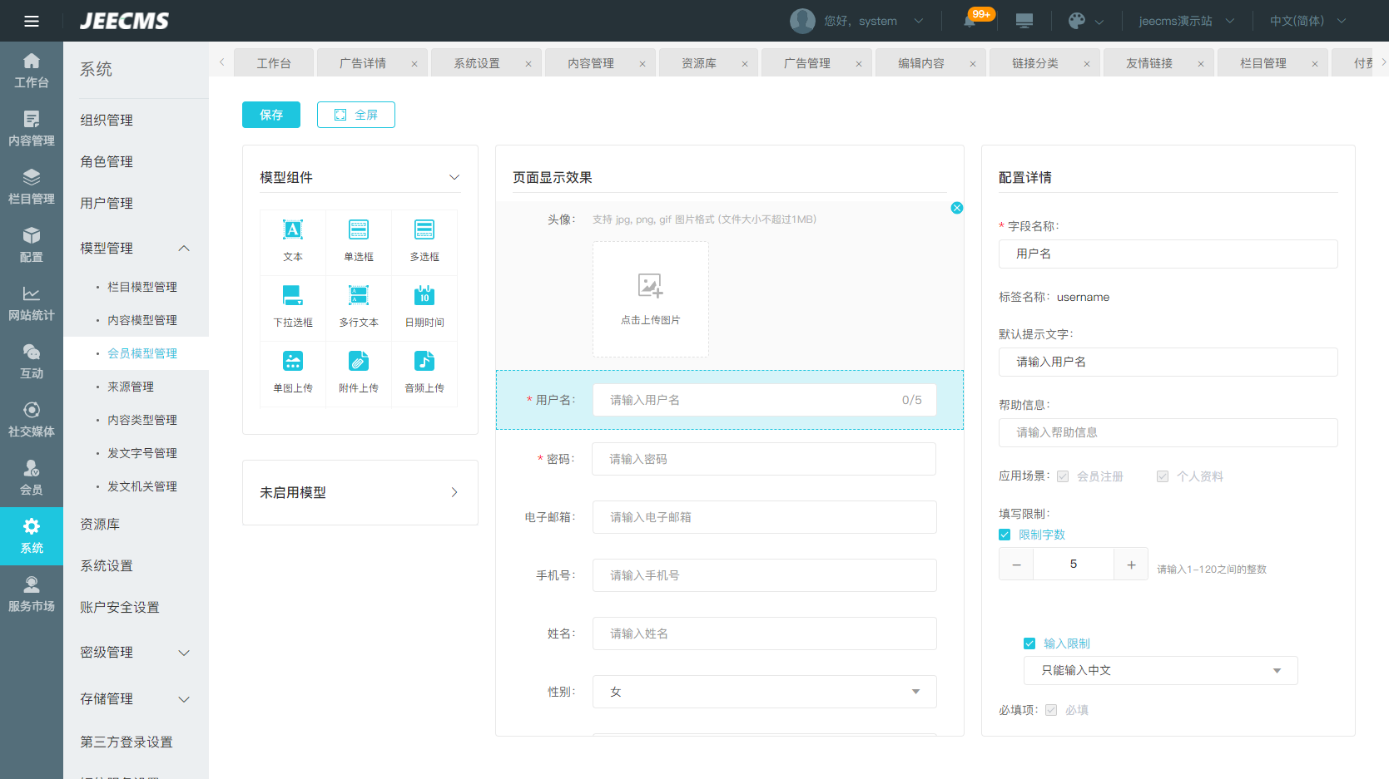Image resolution: width=1389 pixels, height=779 pixels.
Task: Open 栏目模型管理 submenu item
Action: point(142,287)
